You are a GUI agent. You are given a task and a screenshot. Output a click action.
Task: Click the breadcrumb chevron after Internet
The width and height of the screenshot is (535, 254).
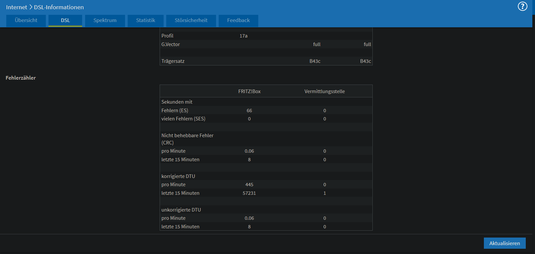(x=31, y=7)
